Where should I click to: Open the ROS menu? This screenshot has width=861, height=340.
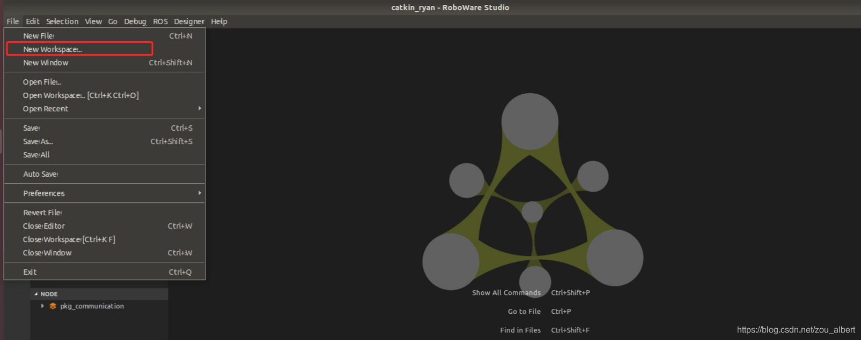click(160, 21)
